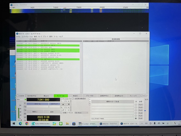Screen dimensions: 181x136
Task: Click the input method tray indicator
Action: click(175, 123)
